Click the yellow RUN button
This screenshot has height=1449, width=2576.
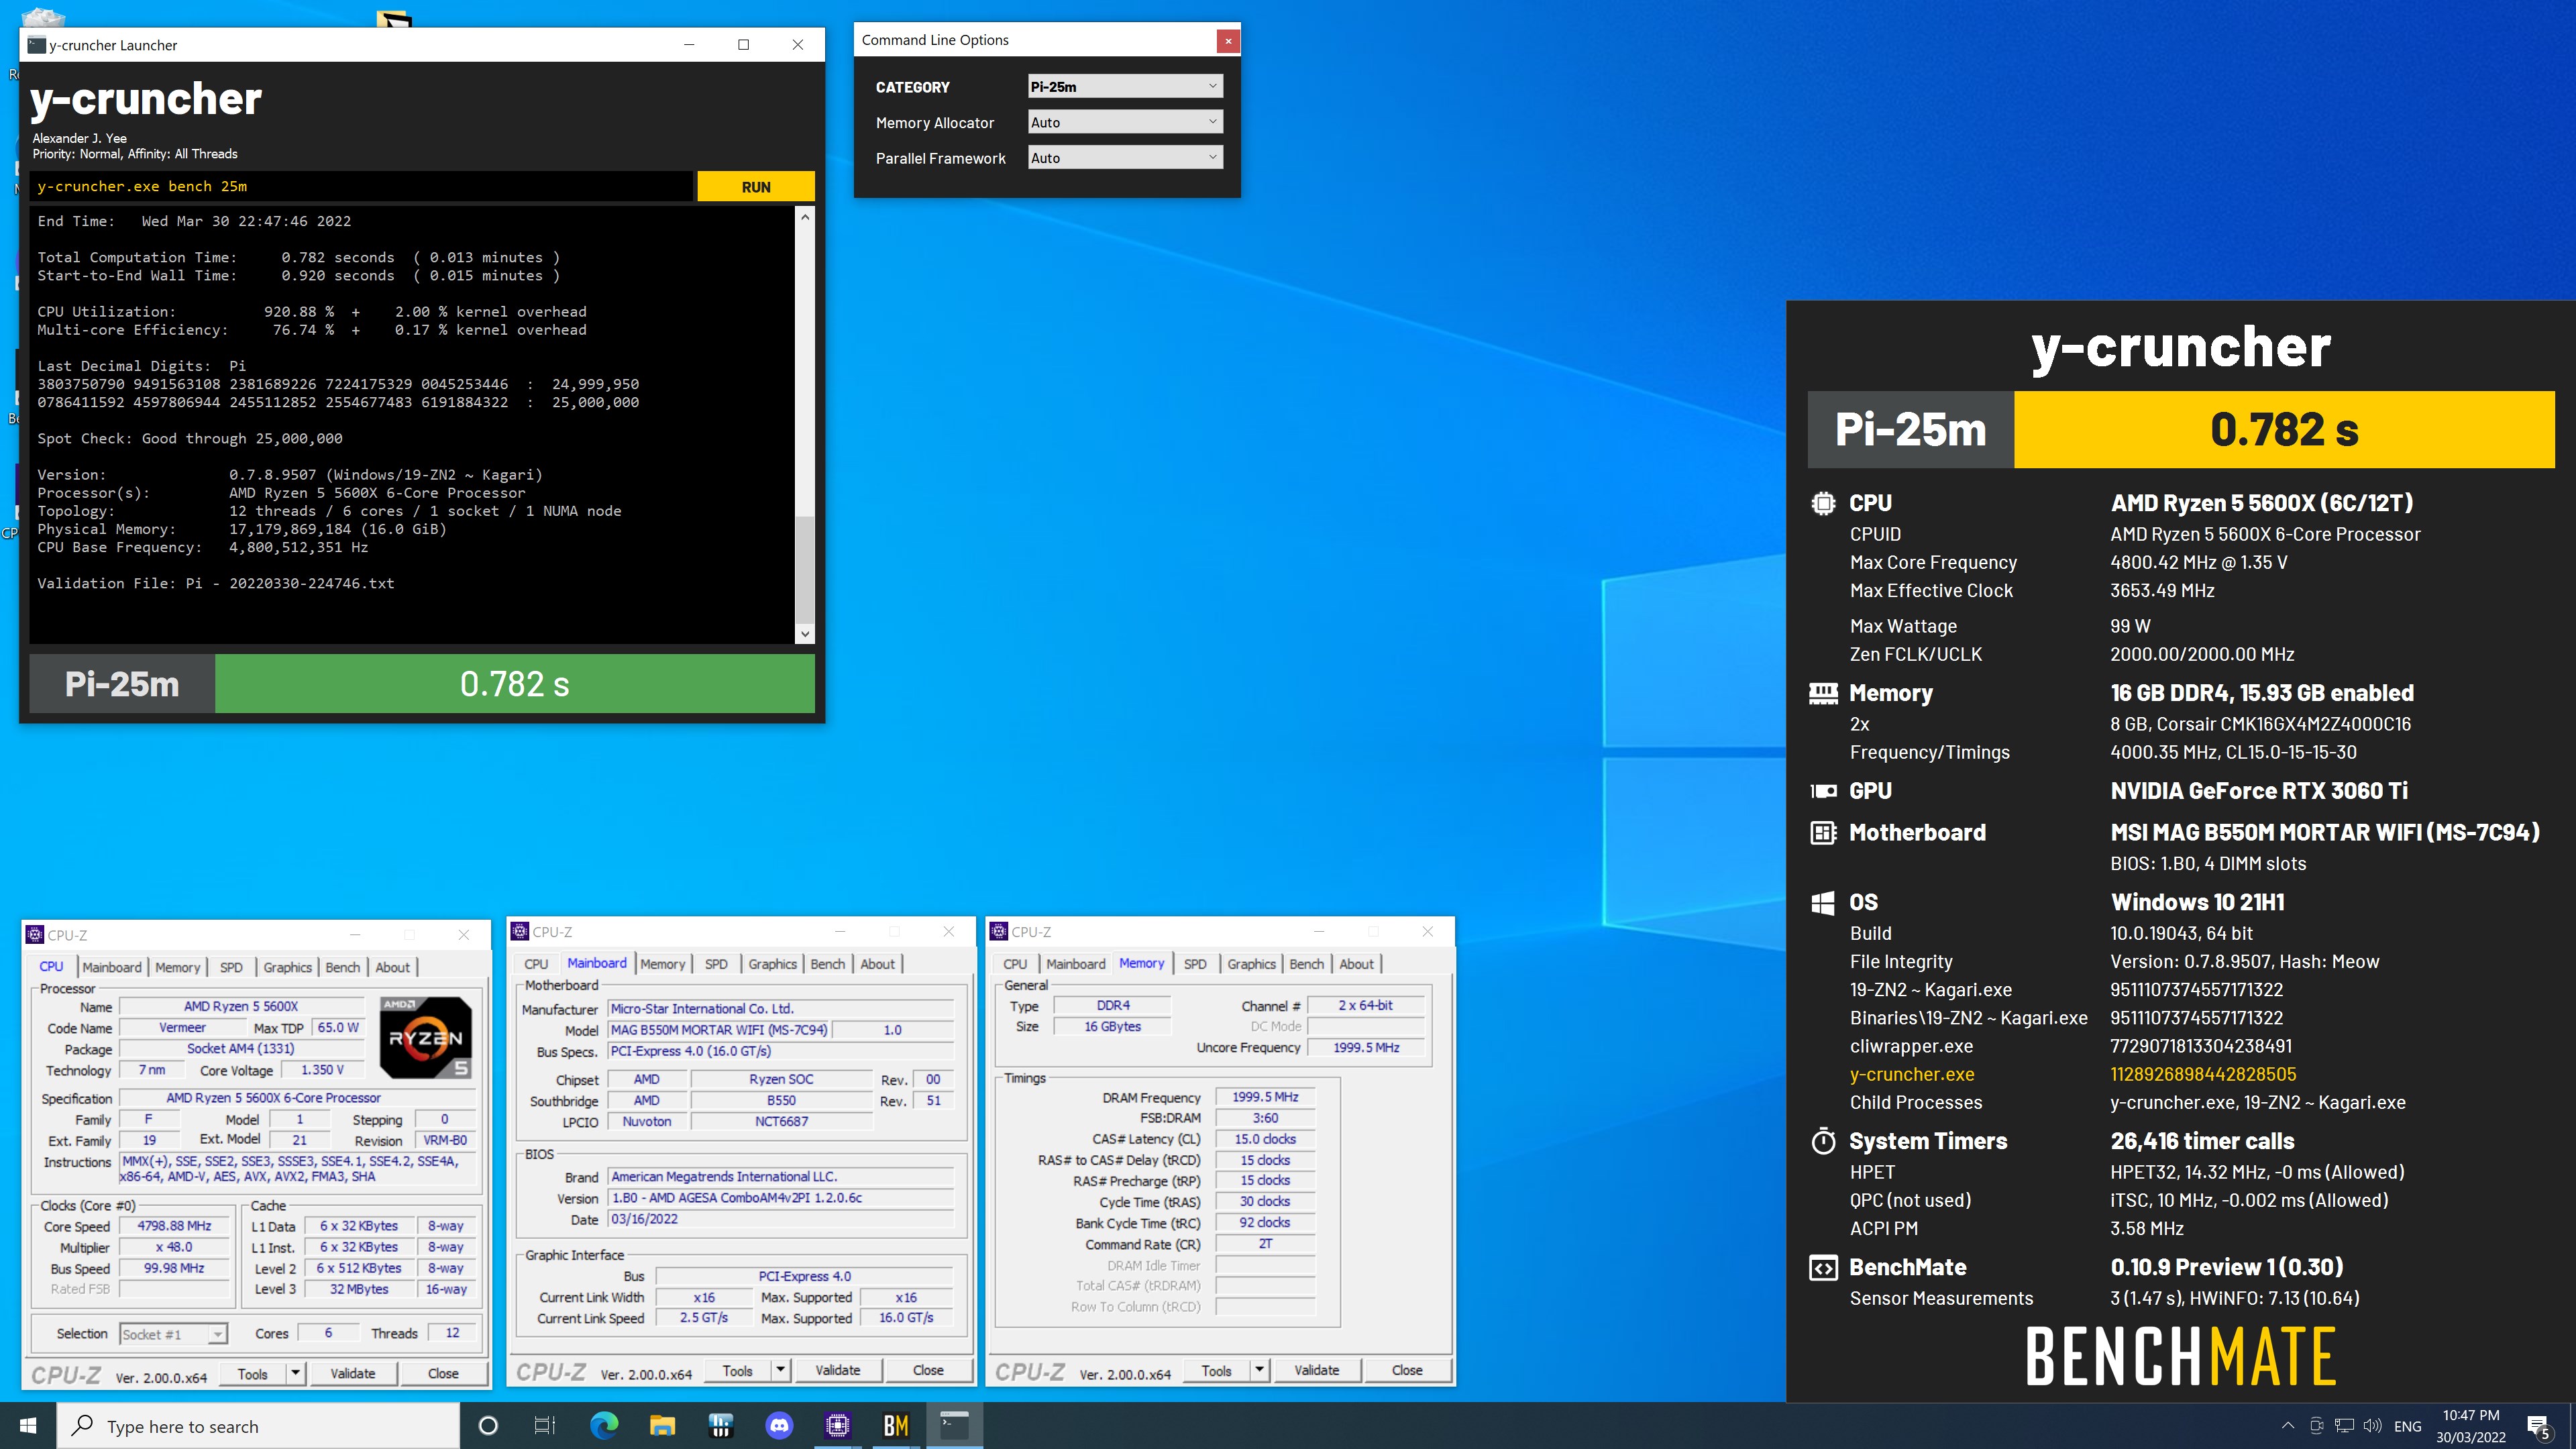tap(756, 187)
